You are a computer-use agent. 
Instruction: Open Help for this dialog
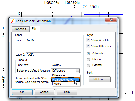(x=67, y=92)
